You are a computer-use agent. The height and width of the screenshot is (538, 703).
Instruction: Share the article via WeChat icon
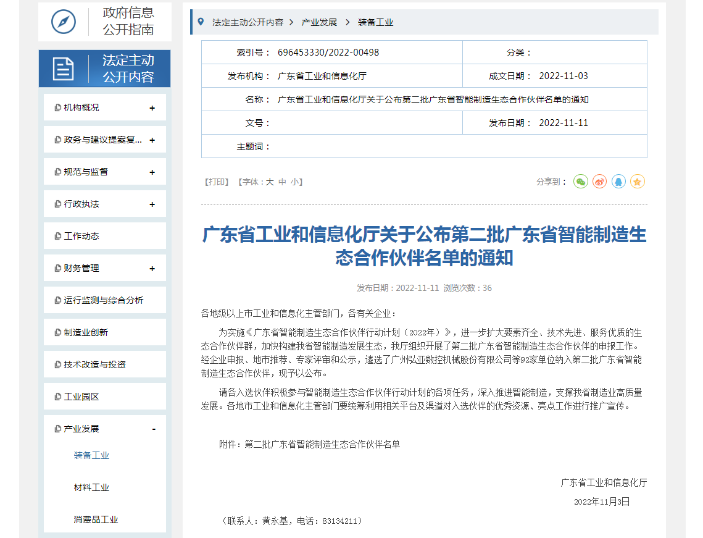[580, 182]
